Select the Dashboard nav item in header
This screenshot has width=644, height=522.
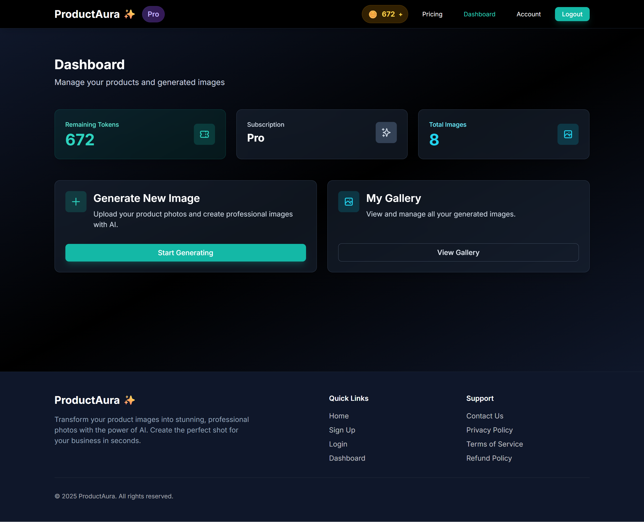click(479, 14)
